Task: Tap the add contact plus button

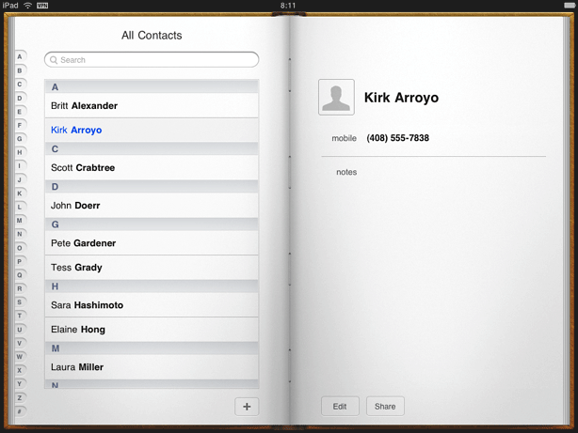Action: tap(247, 406)
